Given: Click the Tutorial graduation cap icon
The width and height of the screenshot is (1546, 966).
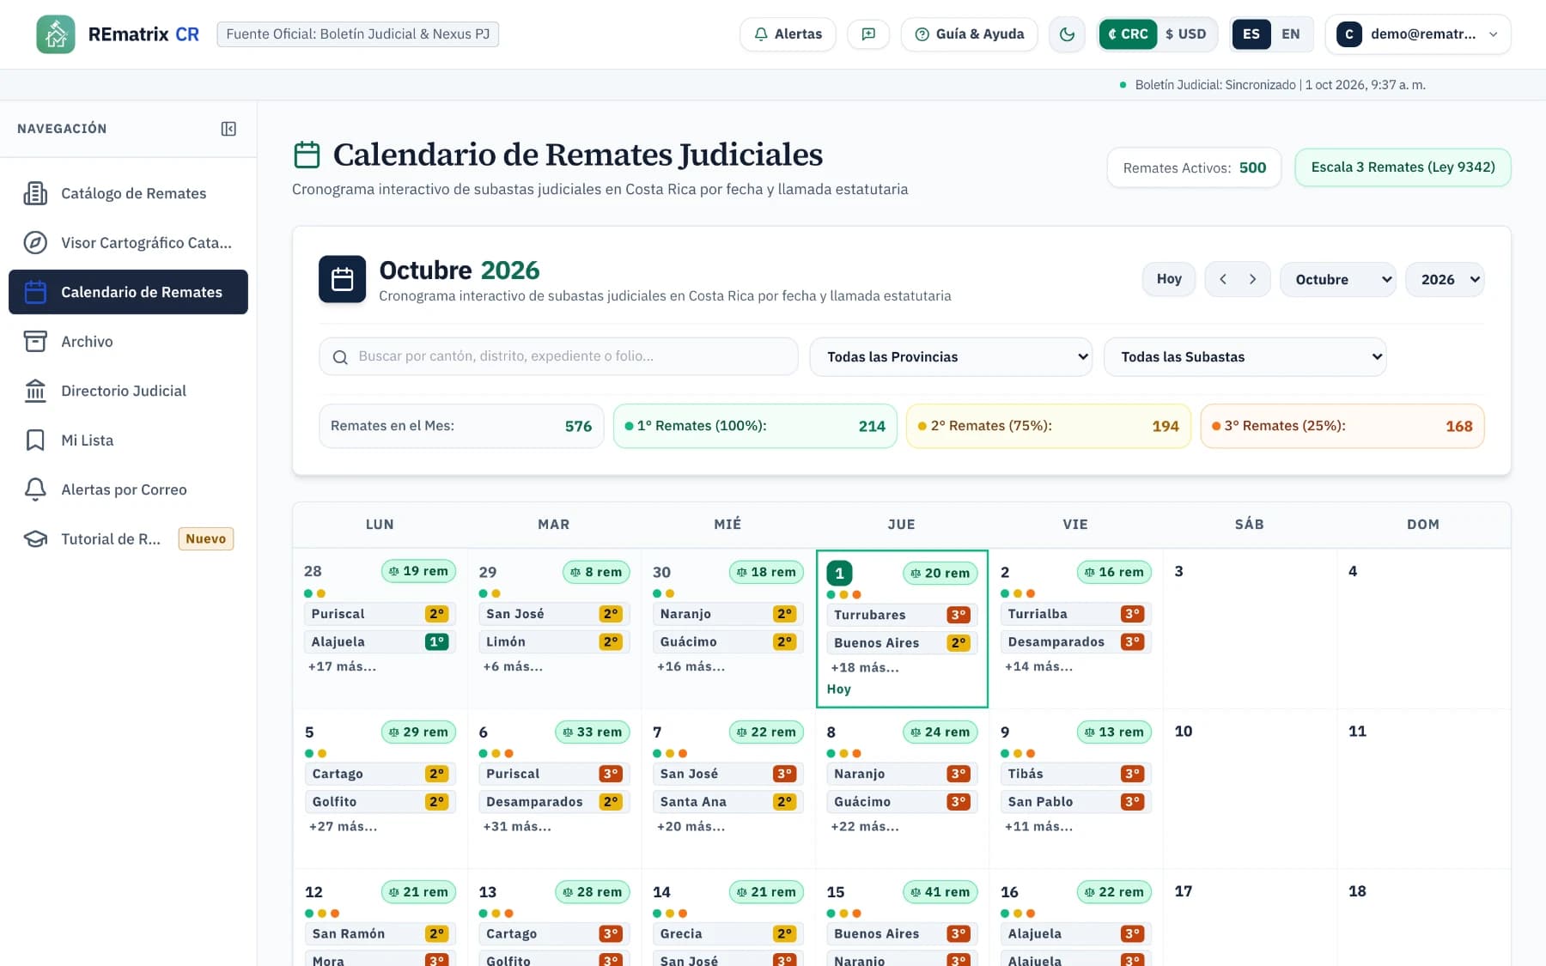Looking at the screenshot, I should coord(35,539).
